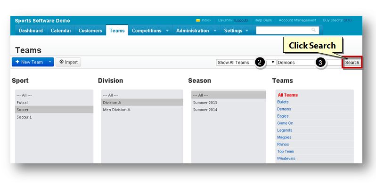Open the Help Desk link

[x=263, y=20]
